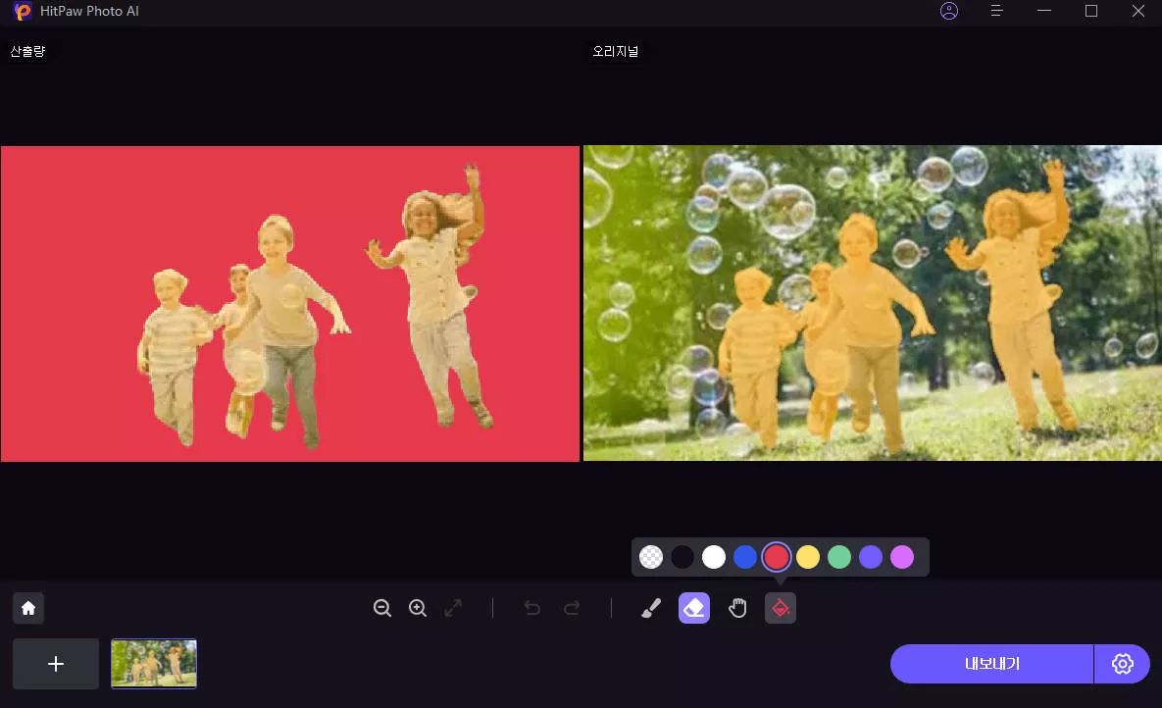Viewport: 1162px width, 708px height.
Task: Pick the green background color
Action: click(x=839, y=557)
